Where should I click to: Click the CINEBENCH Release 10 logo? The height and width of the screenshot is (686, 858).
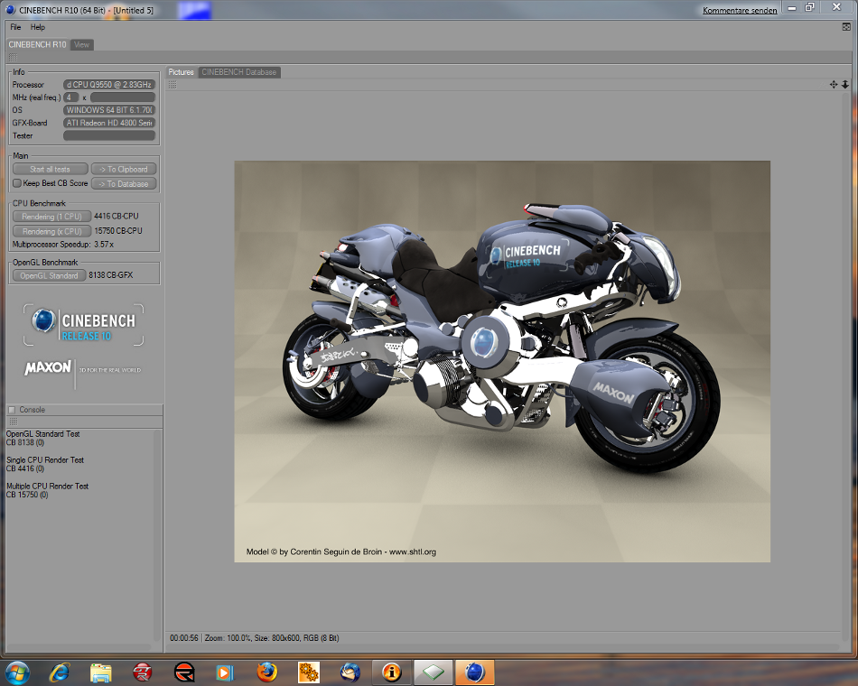click(83, 325)
